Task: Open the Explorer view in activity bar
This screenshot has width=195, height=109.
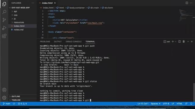Action: 4,4
